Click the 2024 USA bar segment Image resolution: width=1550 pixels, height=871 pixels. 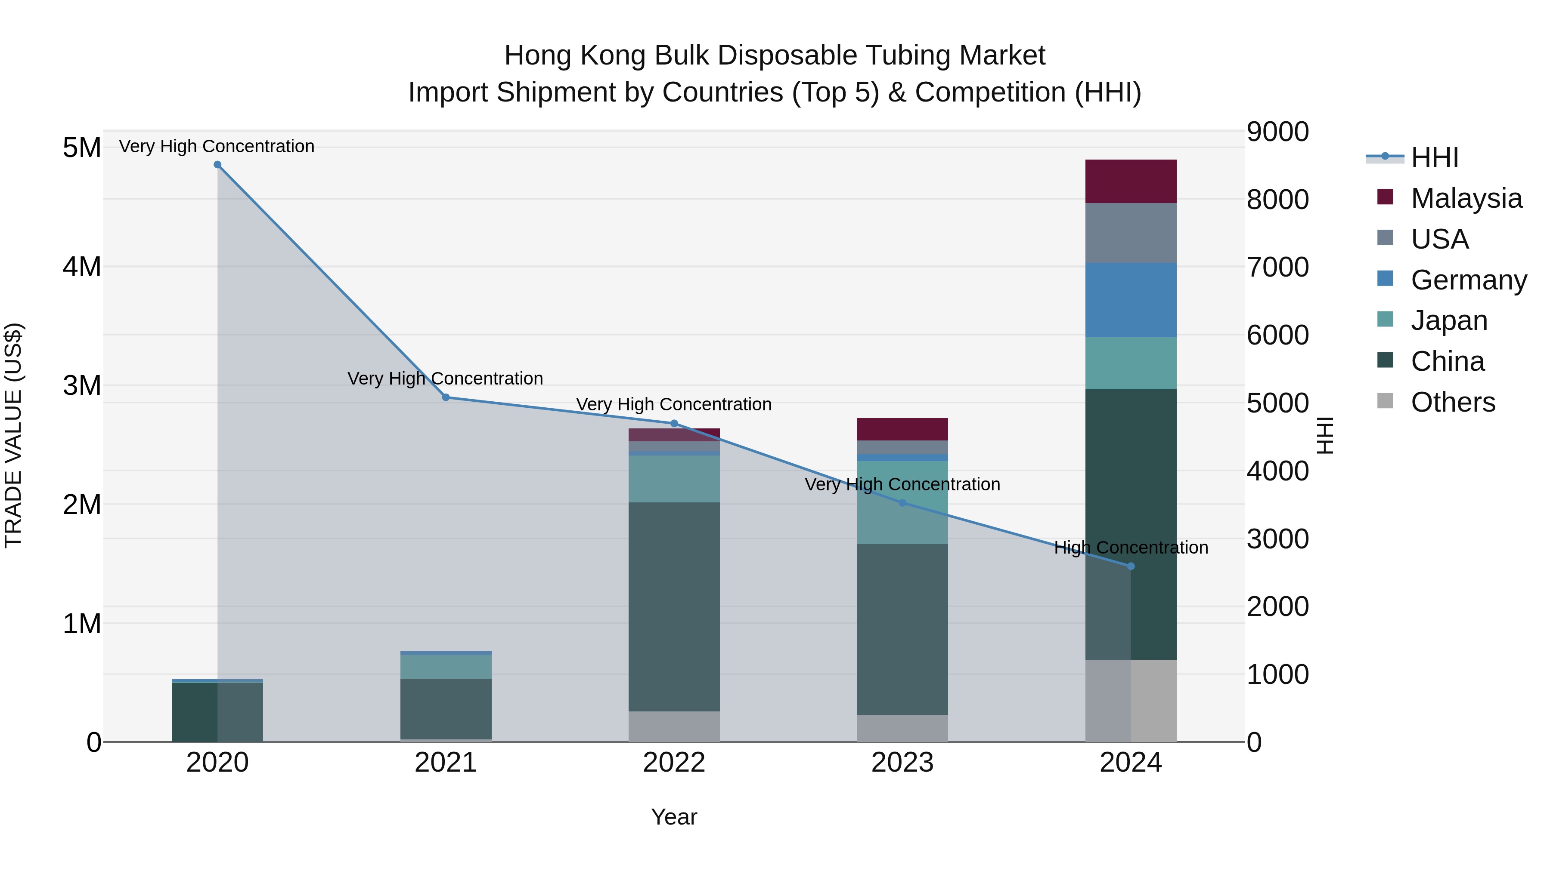click(x=1131, y=233)
